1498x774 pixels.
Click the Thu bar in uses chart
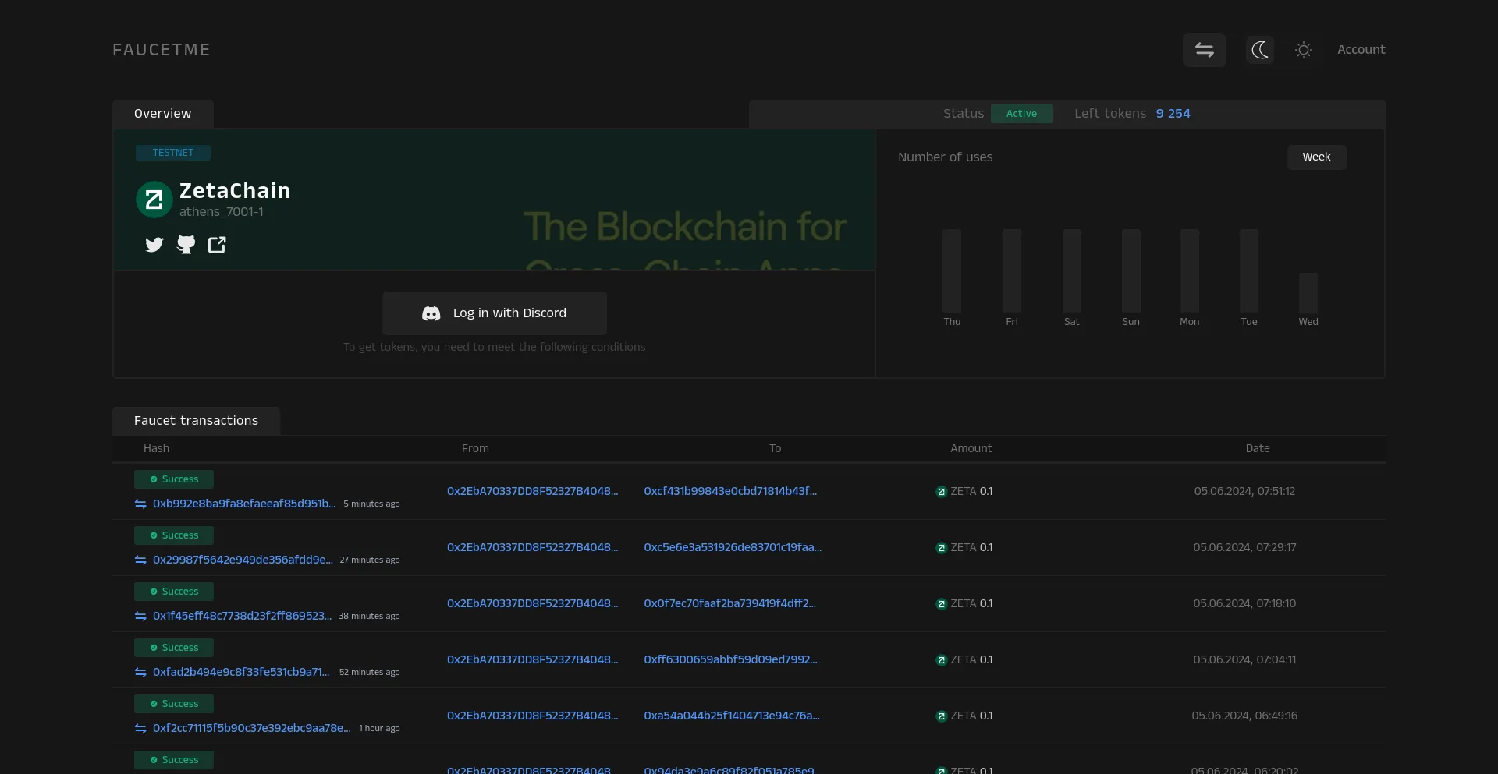pos(952,270)
